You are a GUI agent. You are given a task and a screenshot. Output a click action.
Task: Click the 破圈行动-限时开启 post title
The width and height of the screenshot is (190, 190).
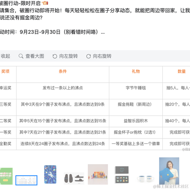coord(20,3)
